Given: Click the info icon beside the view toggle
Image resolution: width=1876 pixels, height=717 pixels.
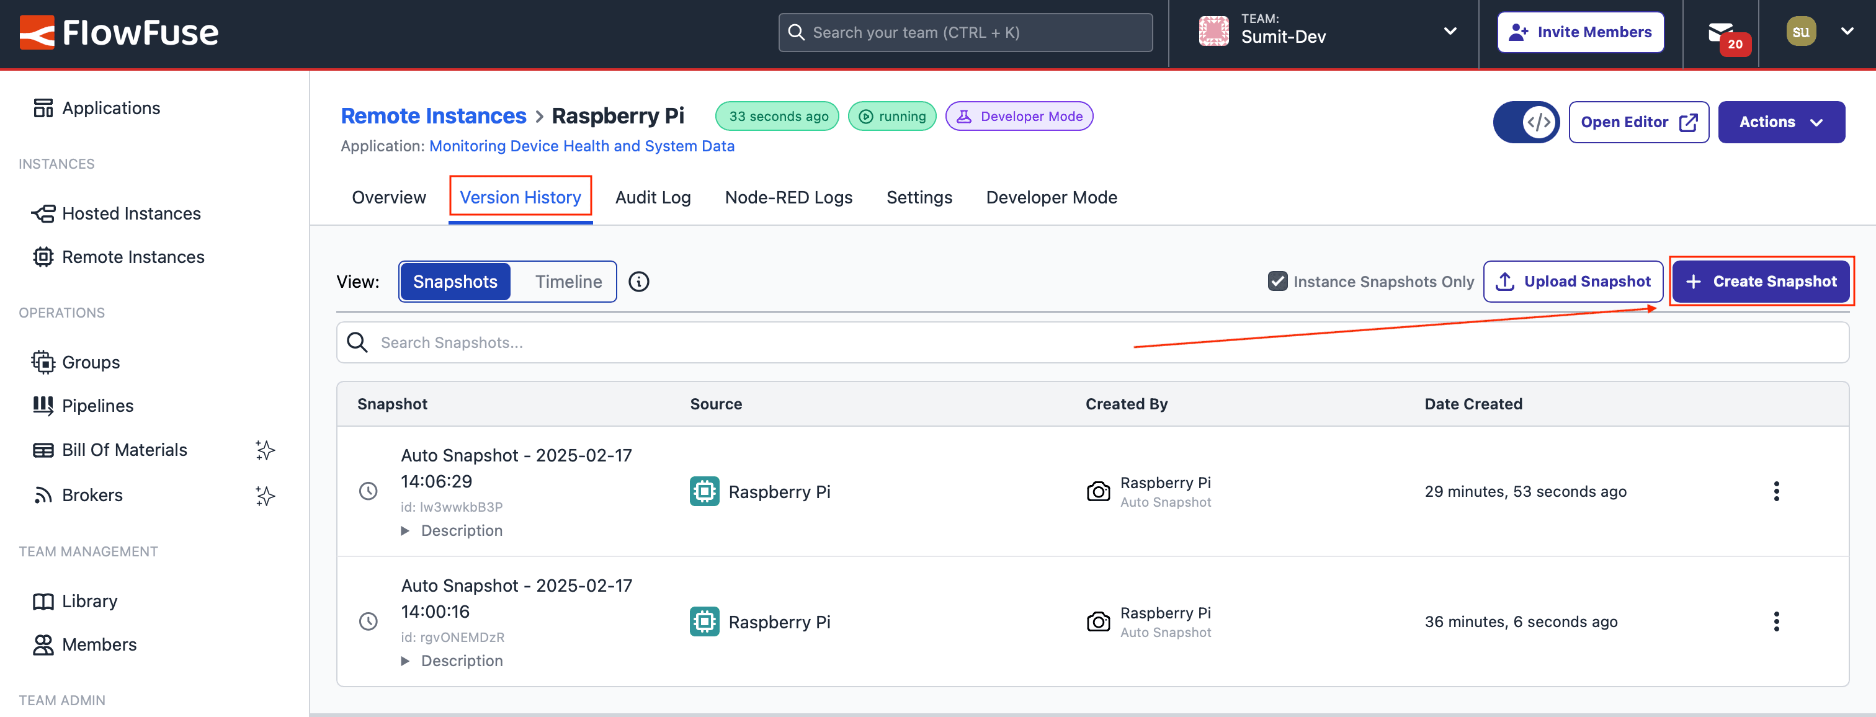Looking at the screenshot, I should [639, 282].
